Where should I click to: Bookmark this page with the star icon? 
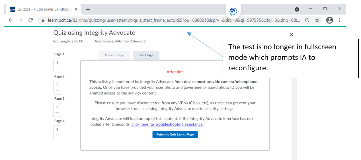pos(317,20)
